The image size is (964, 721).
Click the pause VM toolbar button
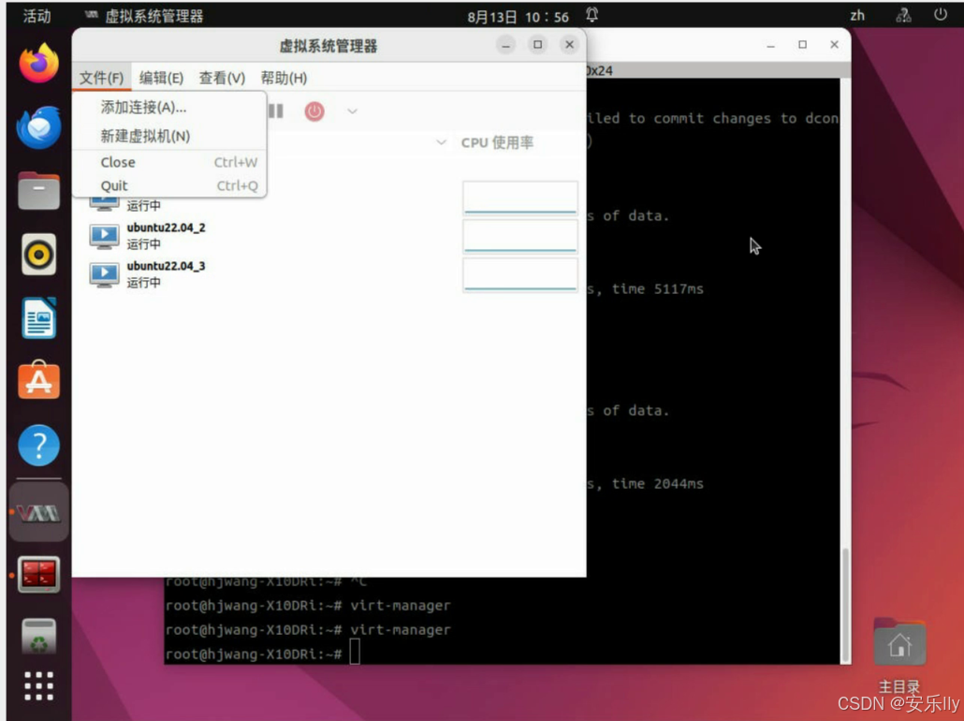click(x=276, y=111)
